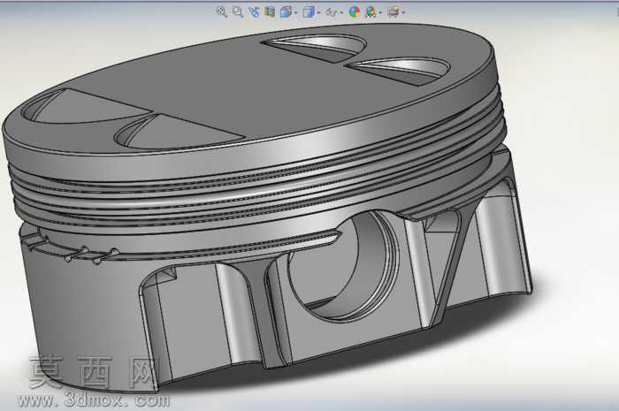619x411 pixels.
Task: Click the Hide/Show Items glasses icon
Action: coord(331,12)
